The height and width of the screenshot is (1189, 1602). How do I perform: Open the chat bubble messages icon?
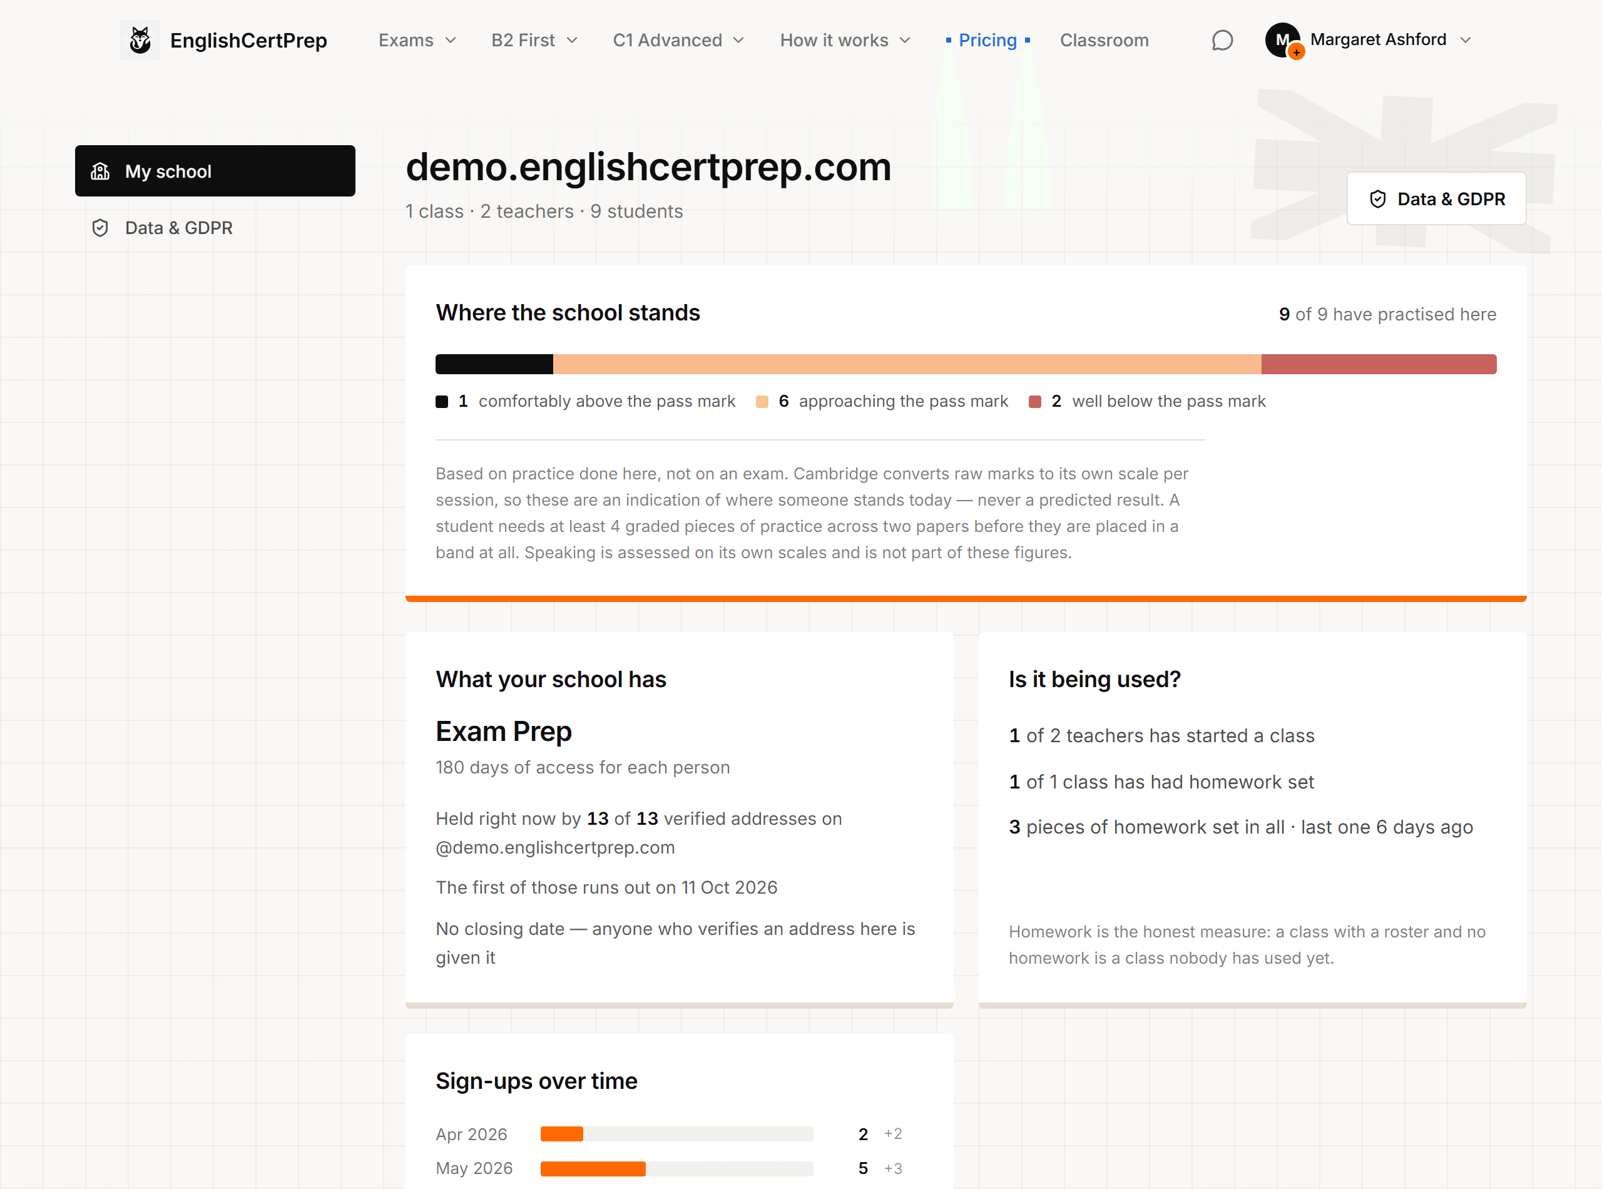1222,40
